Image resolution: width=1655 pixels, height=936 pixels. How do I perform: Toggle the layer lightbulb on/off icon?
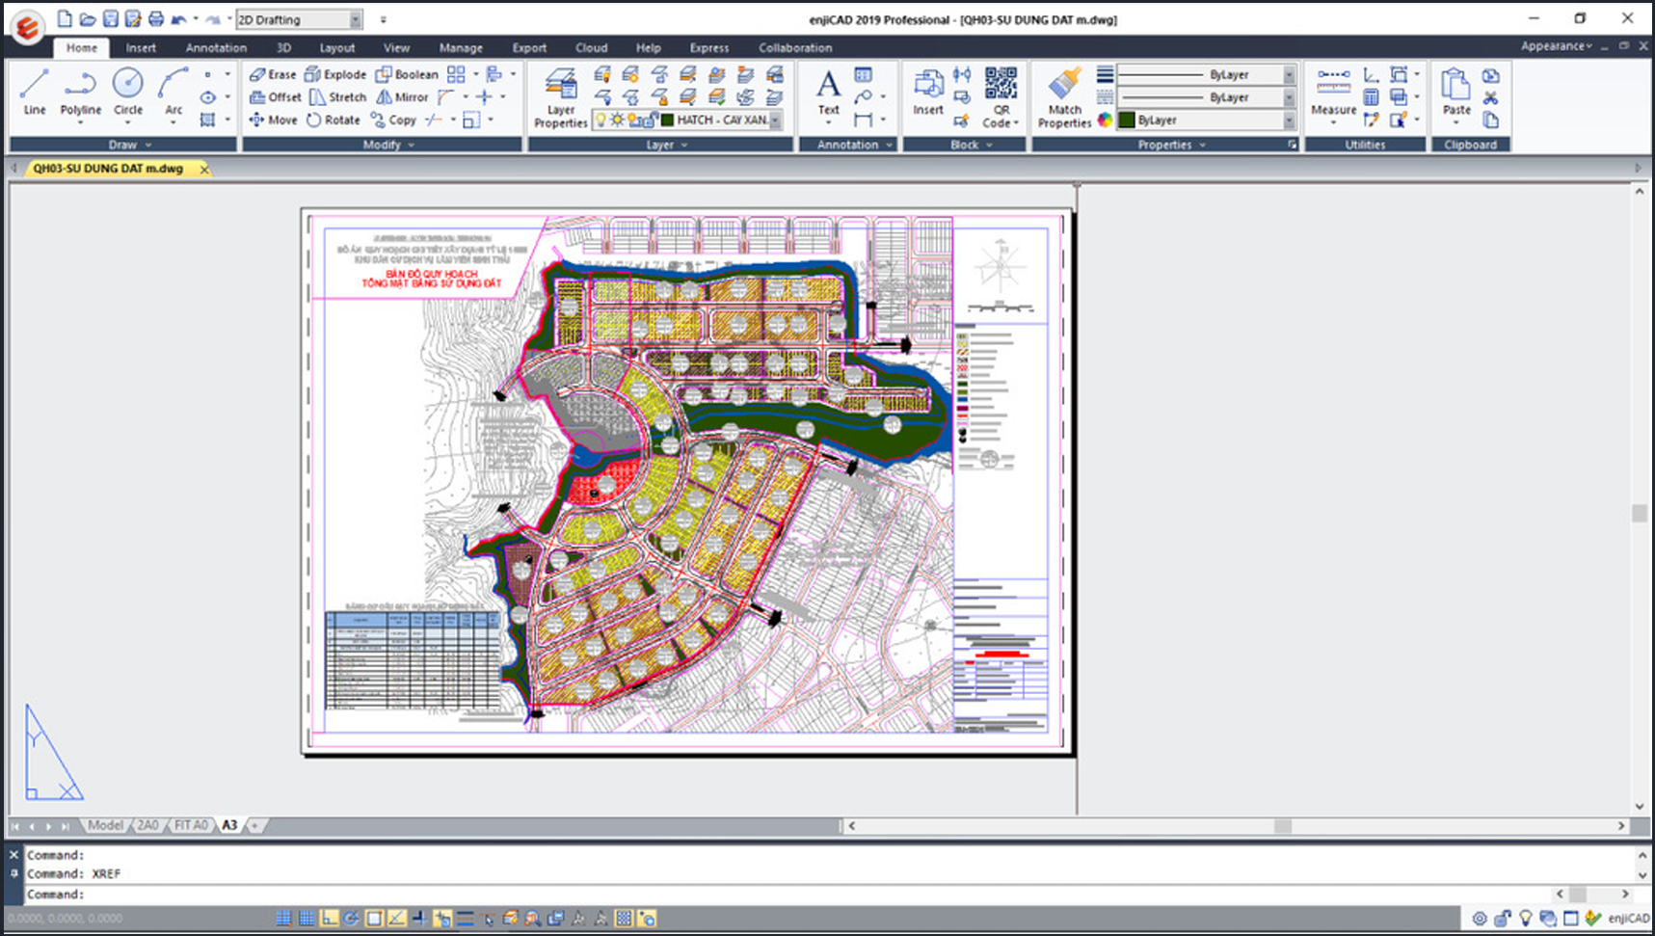601,120
